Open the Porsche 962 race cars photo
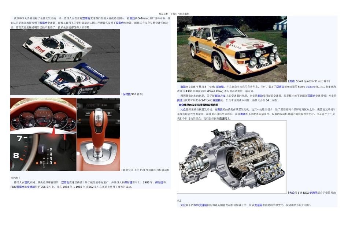This screenshot has width=348, height=246. 65,62
